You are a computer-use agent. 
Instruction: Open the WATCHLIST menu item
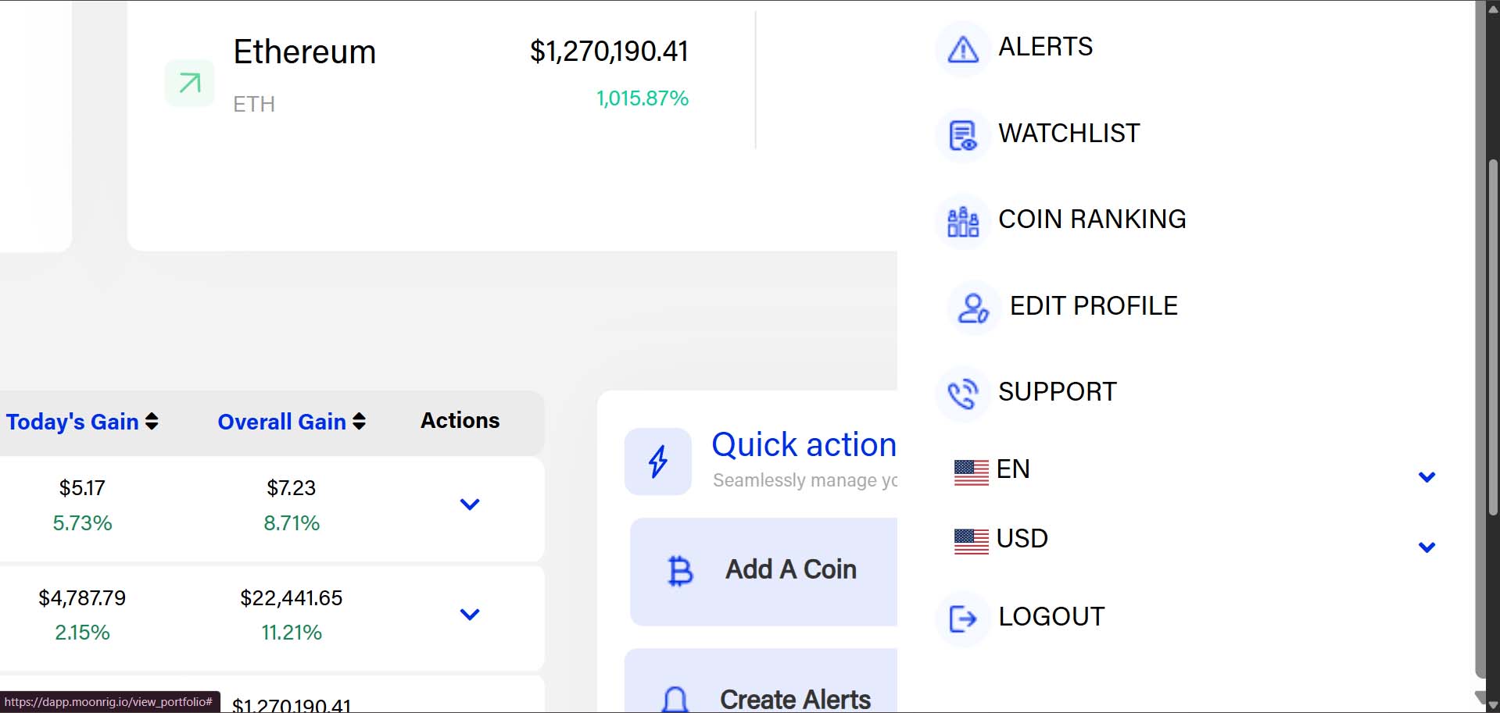[x=1069, y=134]
